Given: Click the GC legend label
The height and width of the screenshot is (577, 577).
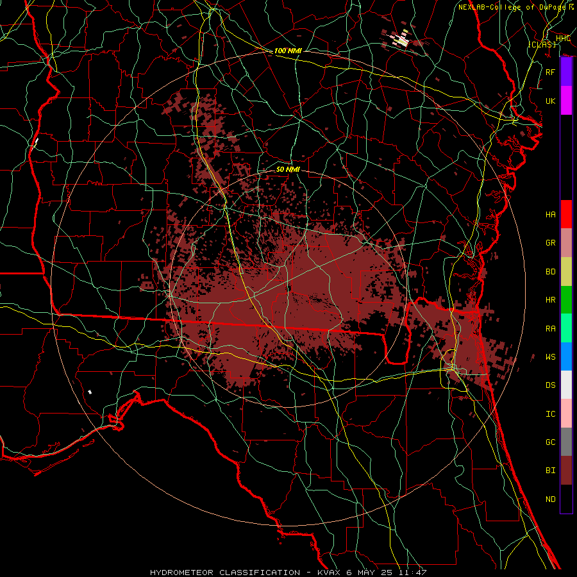Looking at the screenshot, I should point(550,442).
